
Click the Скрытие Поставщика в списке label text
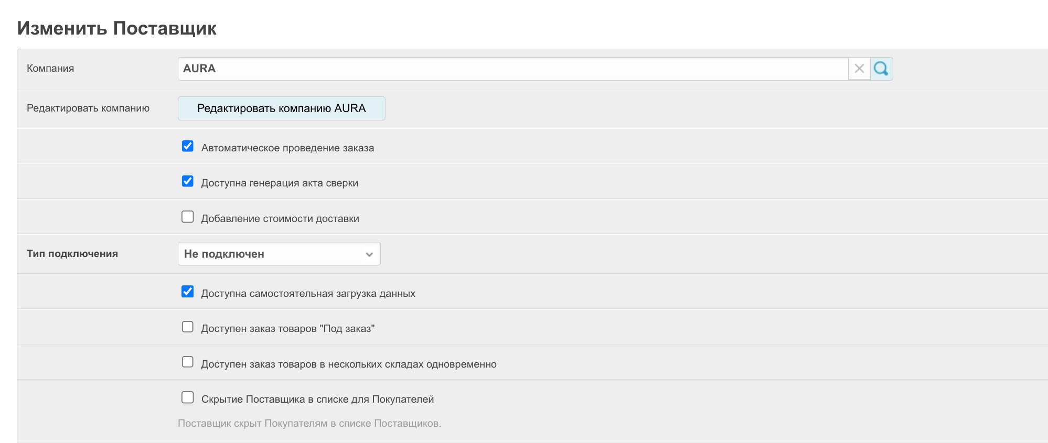317,400
